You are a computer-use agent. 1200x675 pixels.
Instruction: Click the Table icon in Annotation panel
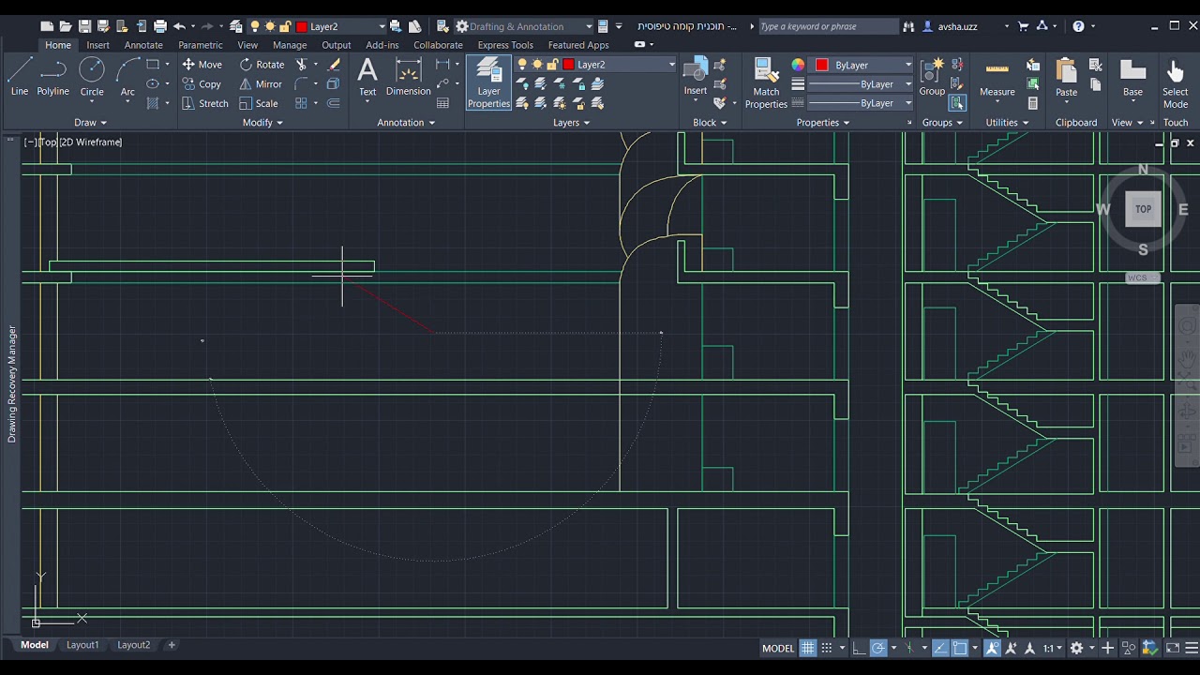[x=442, y=103]
